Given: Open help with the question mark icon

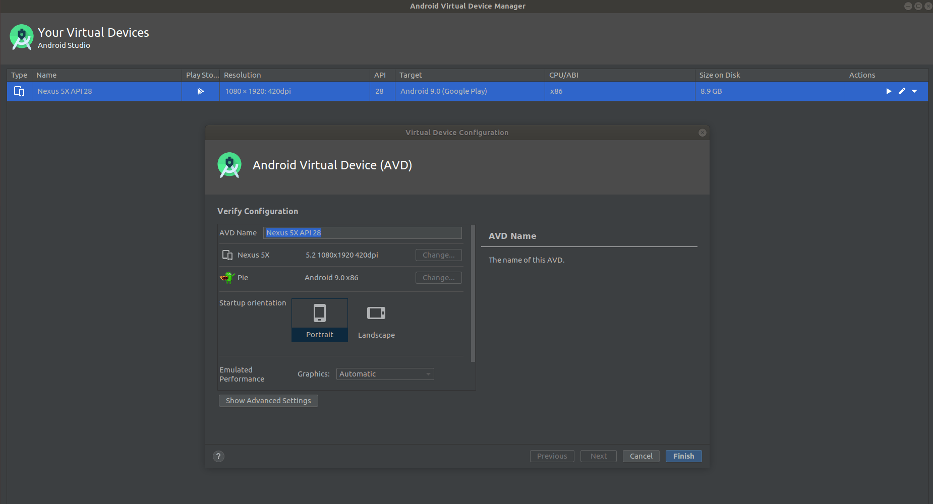Looking at the screenshot, I should (x=218, y=456).
